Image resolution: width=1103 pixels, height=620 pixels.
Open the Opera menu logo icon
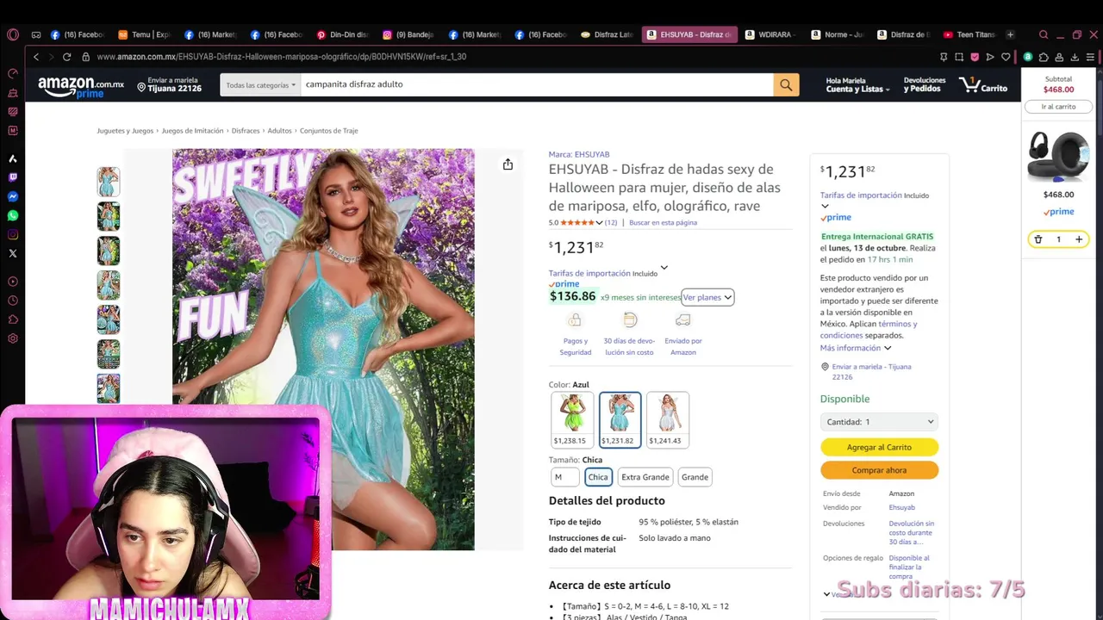point(13,34)
